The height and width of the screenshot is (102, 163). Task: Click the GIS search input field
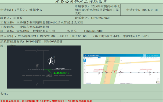92,58
